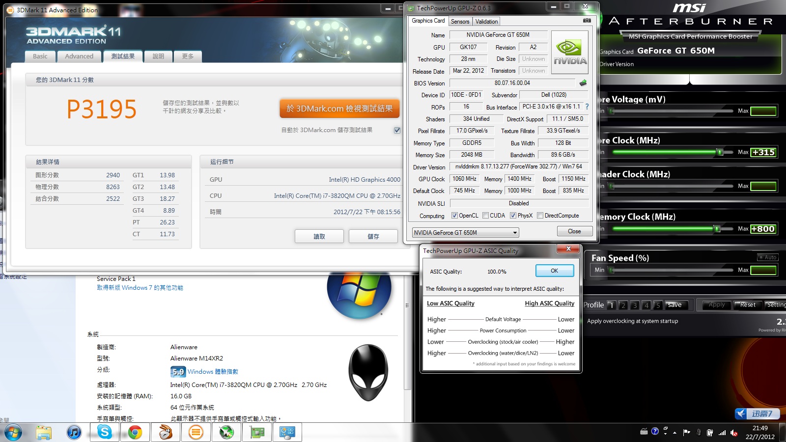Click the mouse icon in the system tray

click(x=698, y=433)
